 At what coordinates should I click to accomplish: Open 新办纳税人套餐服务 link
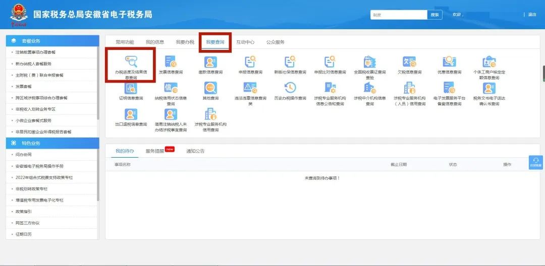[33, 64]
